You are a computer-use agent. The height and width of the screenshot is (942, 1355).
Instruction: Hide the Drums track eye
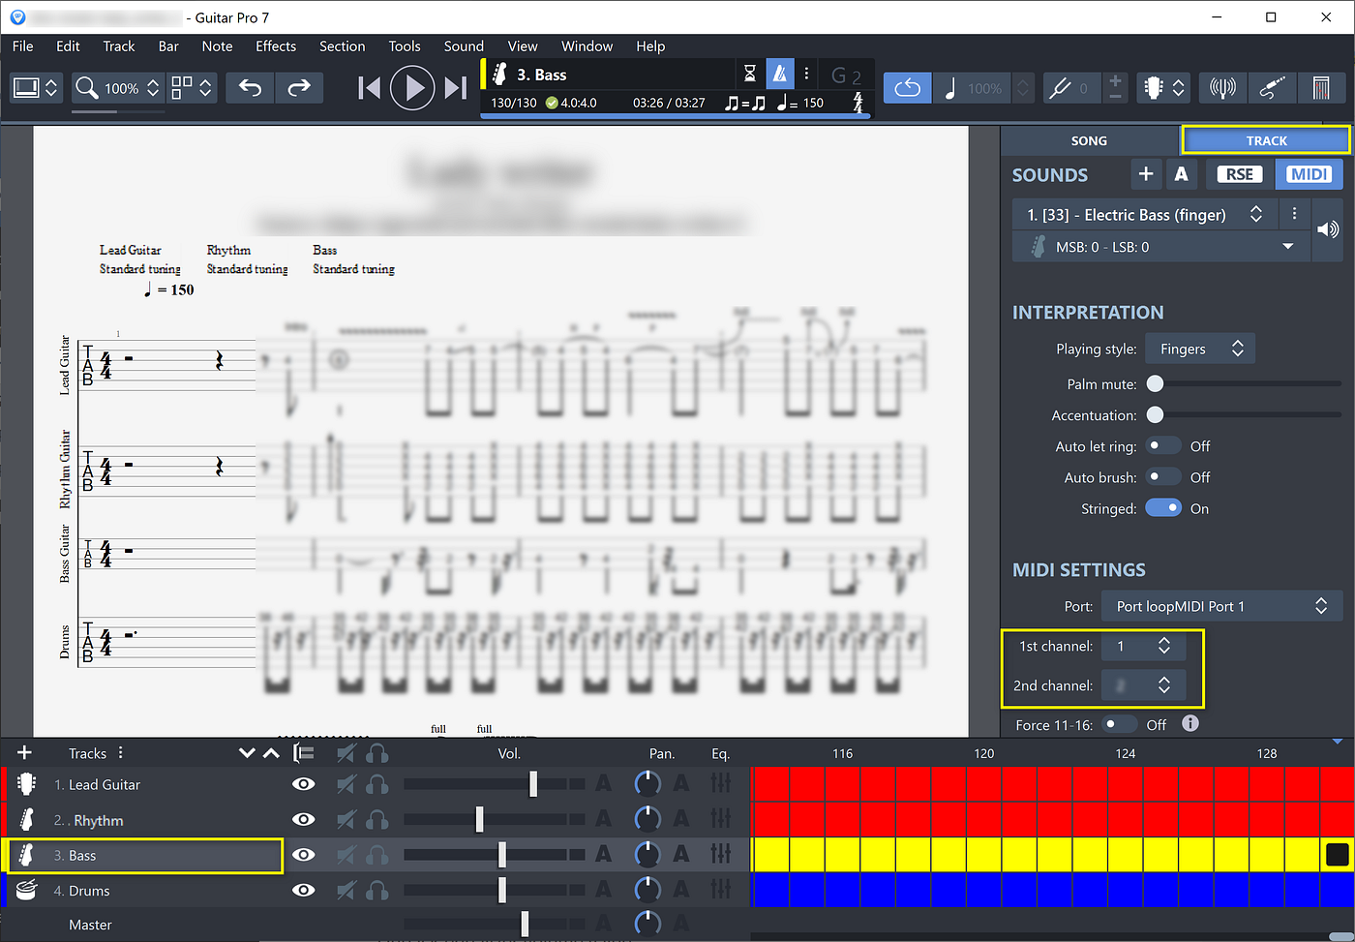point(303,890)
